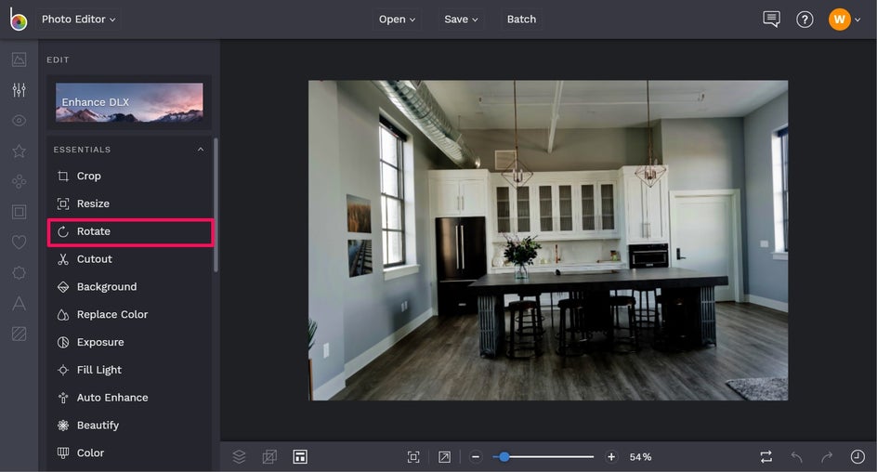Adjust the zoom slider
The width and height of the screenshot is (877, 472).
543,457
